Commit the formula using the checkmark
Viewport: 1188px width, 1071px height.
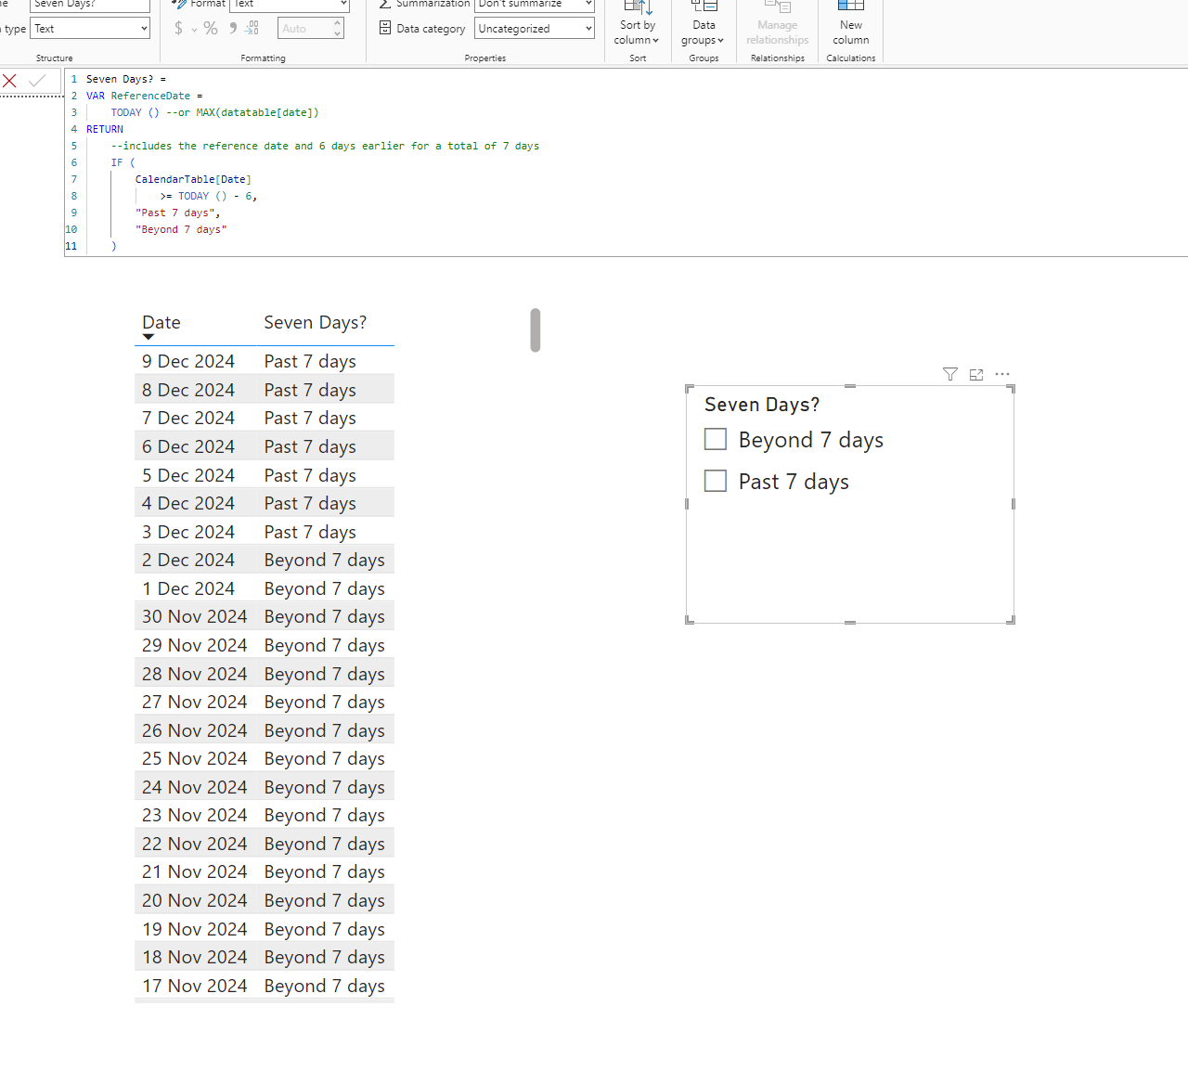(37, 81)
